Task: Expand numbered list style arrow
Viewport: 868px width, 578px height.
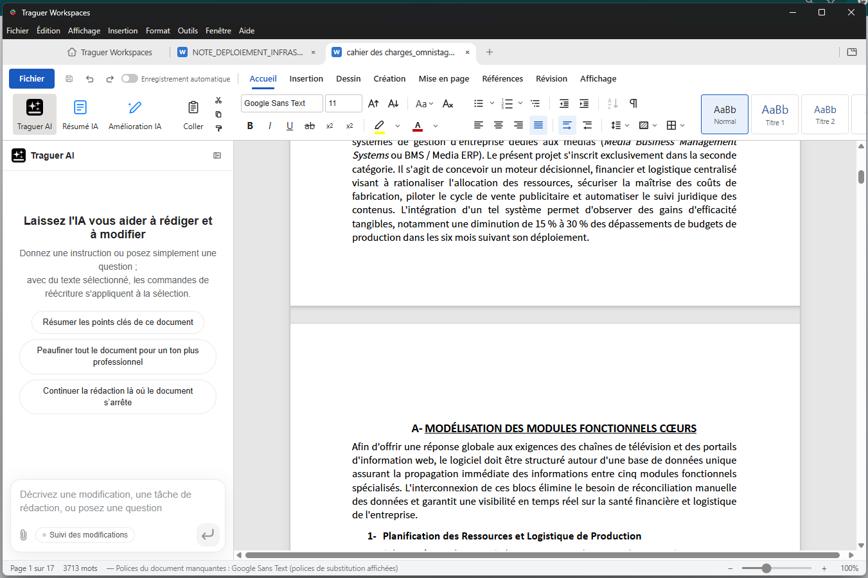Action: point(520,103)
